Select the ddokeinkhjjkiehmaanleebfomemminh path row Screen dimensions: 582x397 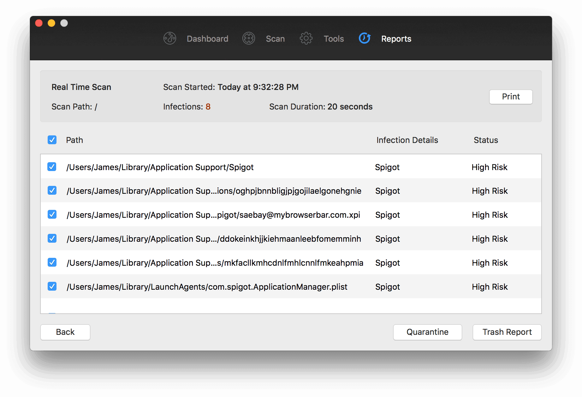pos(214,239)
